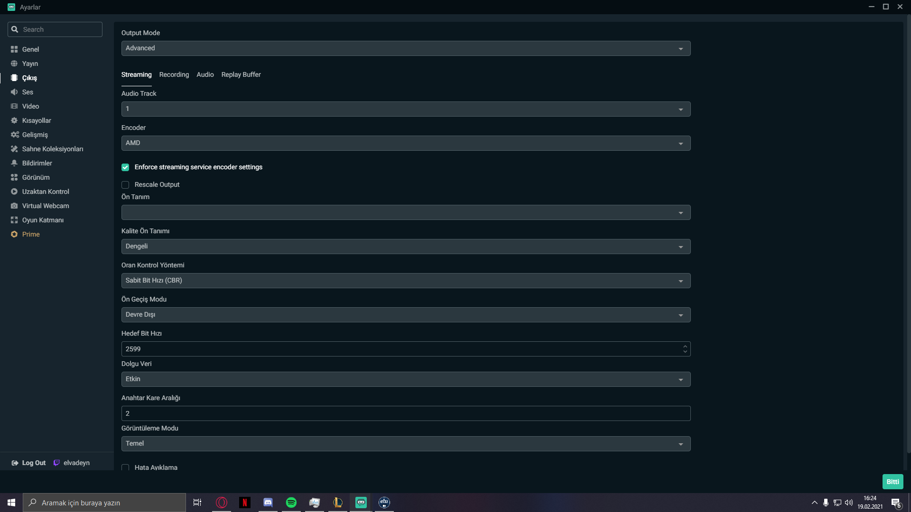This screenshot has width=911, height=512.
Task: Open the Output Mode Advanced dropdown
Action: (x=406, y=48)
